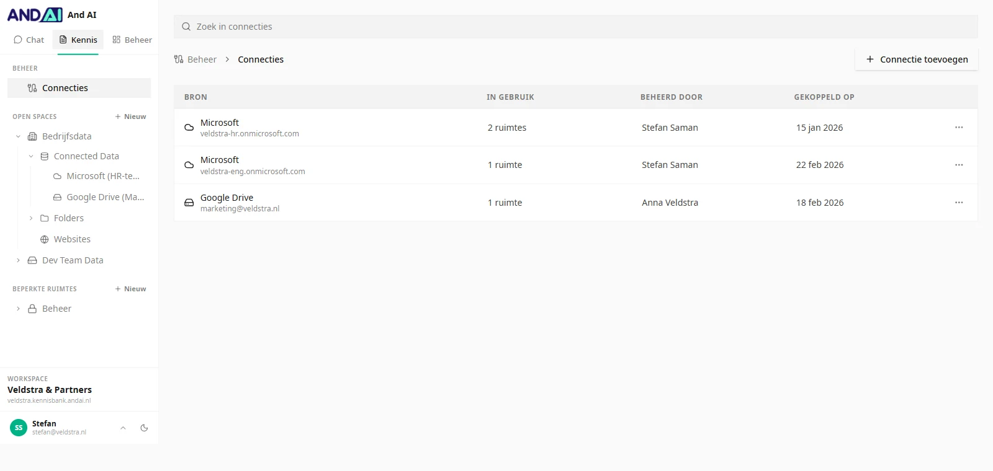This screenshot has width=993, height=471.
Task: Switch to the Kennis tab
Action: (78, 40)
